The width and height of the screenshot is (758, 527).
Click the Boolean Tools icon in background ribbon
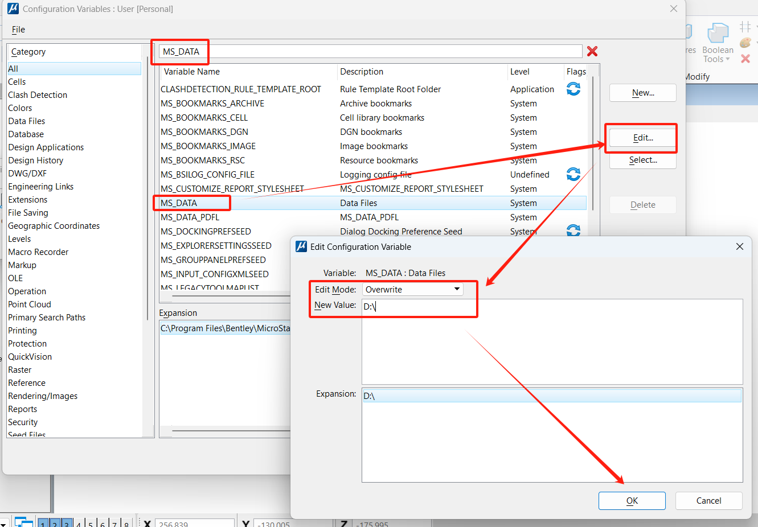click(718, 33)
